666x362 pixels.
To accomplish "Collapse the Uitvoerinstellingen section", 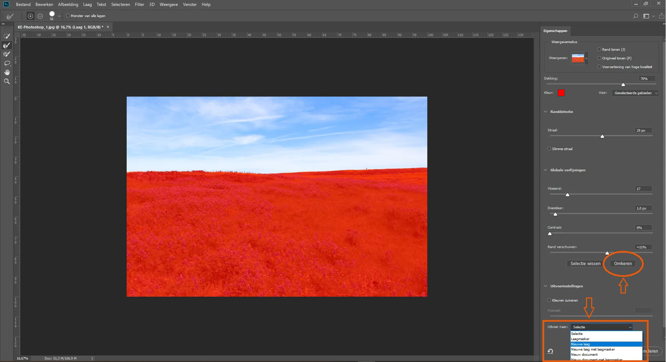I will click(546, 286).
